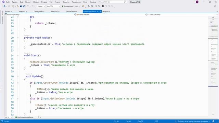219x123 pixels.
Task: Click the Save All icon
Action: [x=24, y=6]
